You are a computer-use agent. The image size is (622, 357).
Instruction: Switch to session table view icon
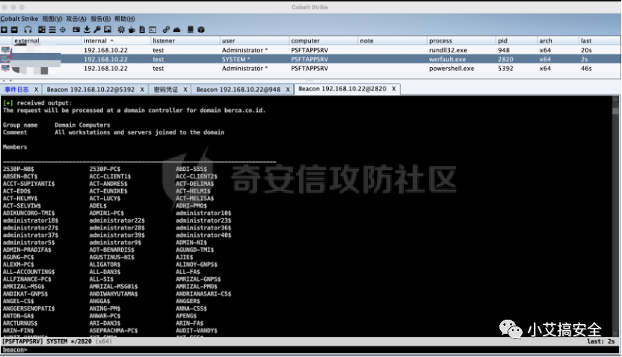point(52,30)
